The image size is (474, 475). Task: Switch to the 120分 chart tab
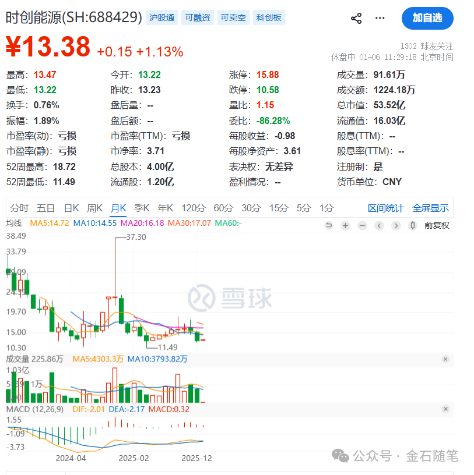coord(194,208)
